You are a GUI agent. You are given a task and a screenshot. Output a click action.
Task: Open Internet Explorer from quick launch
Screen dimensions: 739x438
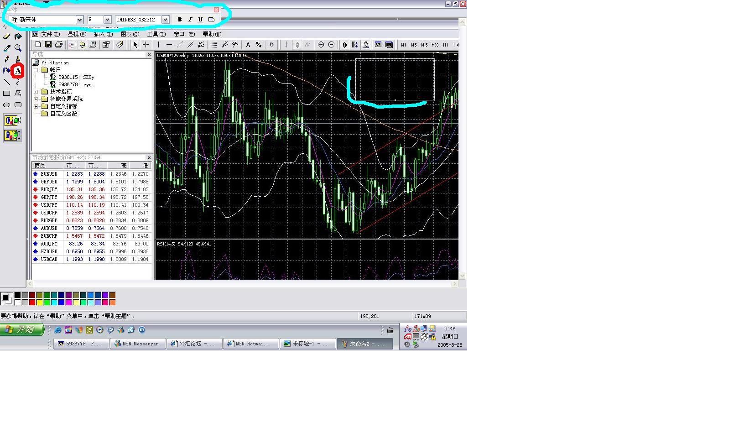(58, 330)
